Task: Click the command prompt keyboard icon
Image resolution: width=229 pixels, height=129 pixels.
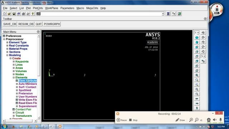Action: pyautogui.click(x=38, y=14)
